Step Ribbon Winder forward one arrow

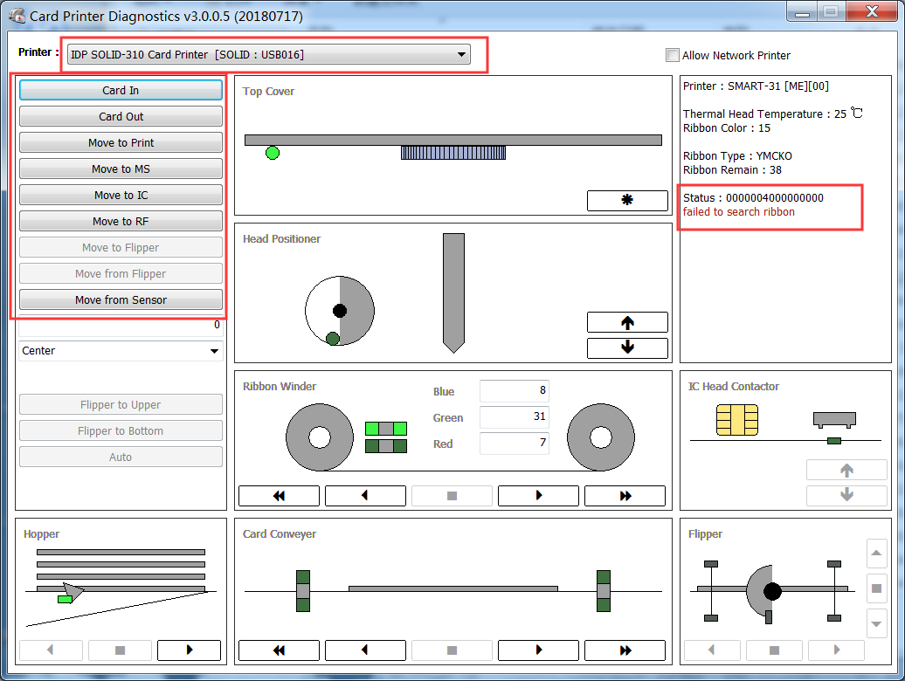(x=538, y=496)
